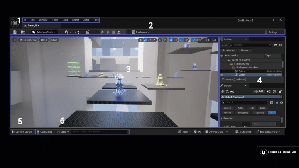Click the Stop playback square button

[113, 32]
